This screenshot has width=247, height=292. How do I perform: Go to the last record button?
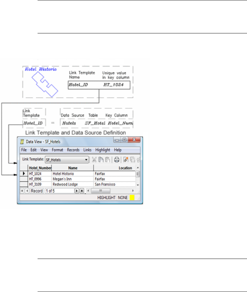(82, 191)
